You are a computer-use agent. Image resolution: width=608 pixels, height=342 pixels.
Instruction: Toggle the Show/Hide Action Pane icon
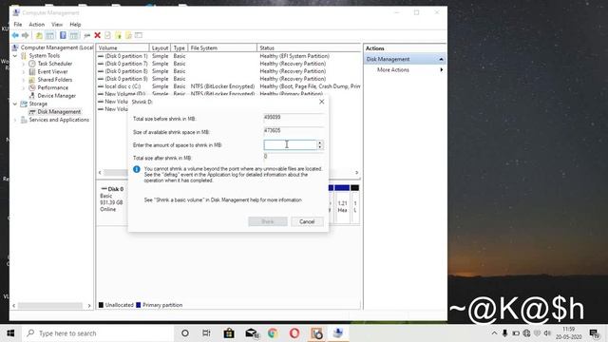[74, 36]
